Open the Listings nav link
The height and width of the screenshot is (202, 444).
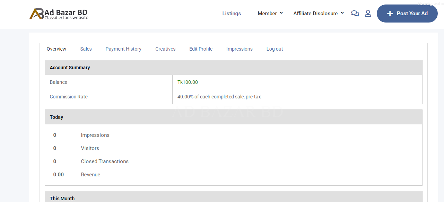[232, 14]
